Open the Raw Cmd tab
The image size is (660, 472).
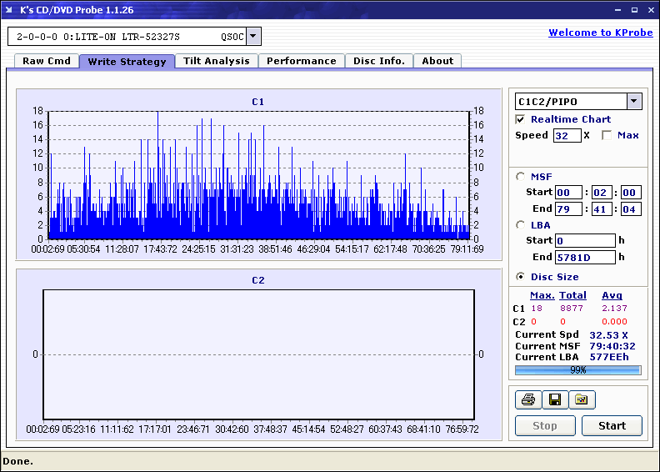coord(47,61)
